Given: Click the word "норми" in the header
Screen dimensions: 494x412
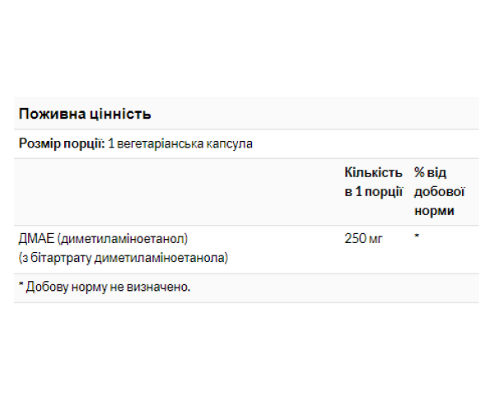Looking at the screenshot, I should point(434,212).
